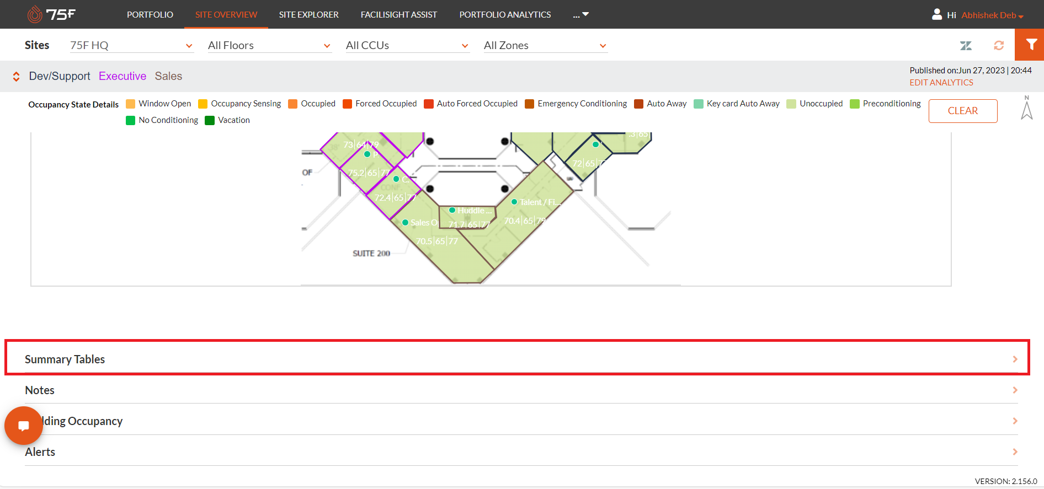Click the No Conditioning swatch
Screen dimensions: 1044x489
pyautogui.click(x=131, y=120)
